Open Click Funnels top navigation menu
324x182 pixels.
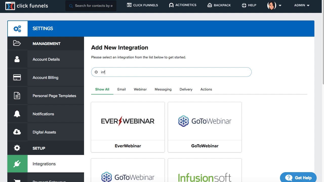coord(142,5)
